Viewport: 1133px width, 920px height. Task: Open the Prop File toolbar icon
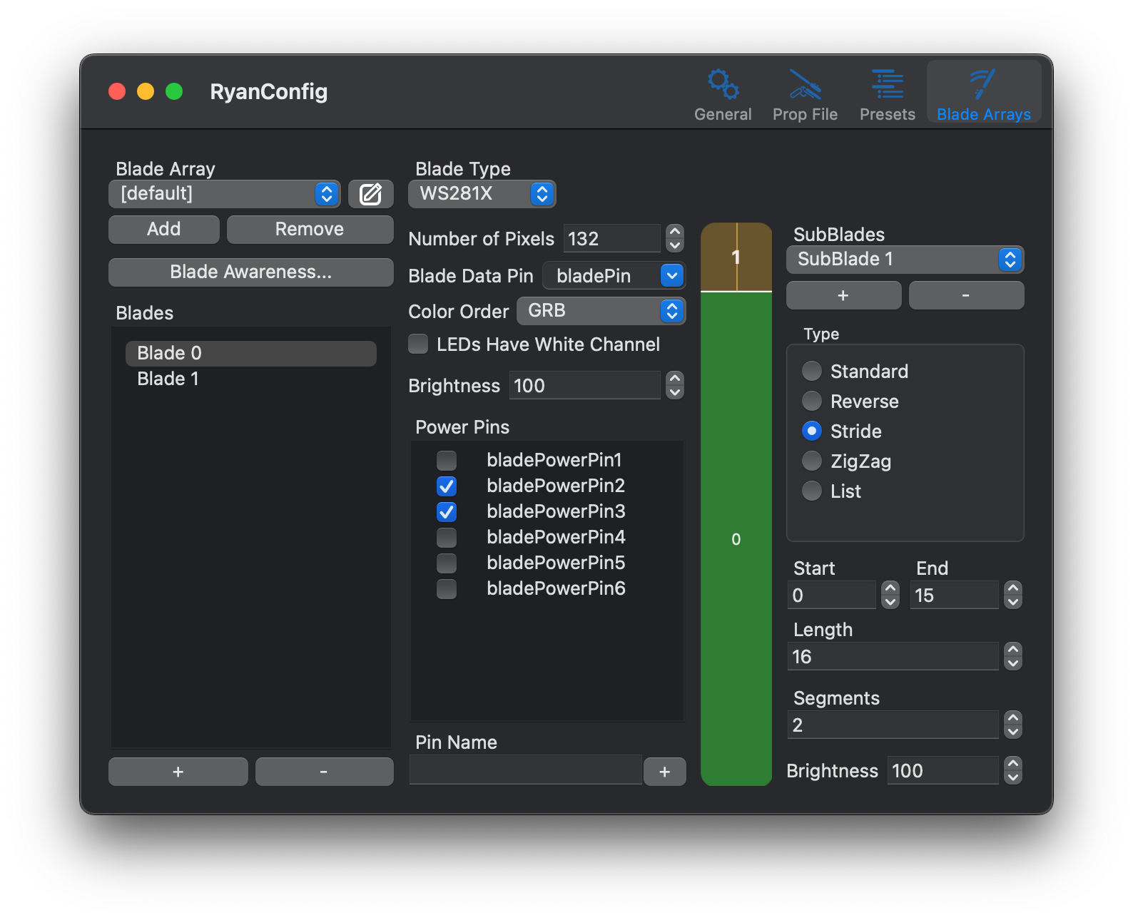tap(804, 94)
